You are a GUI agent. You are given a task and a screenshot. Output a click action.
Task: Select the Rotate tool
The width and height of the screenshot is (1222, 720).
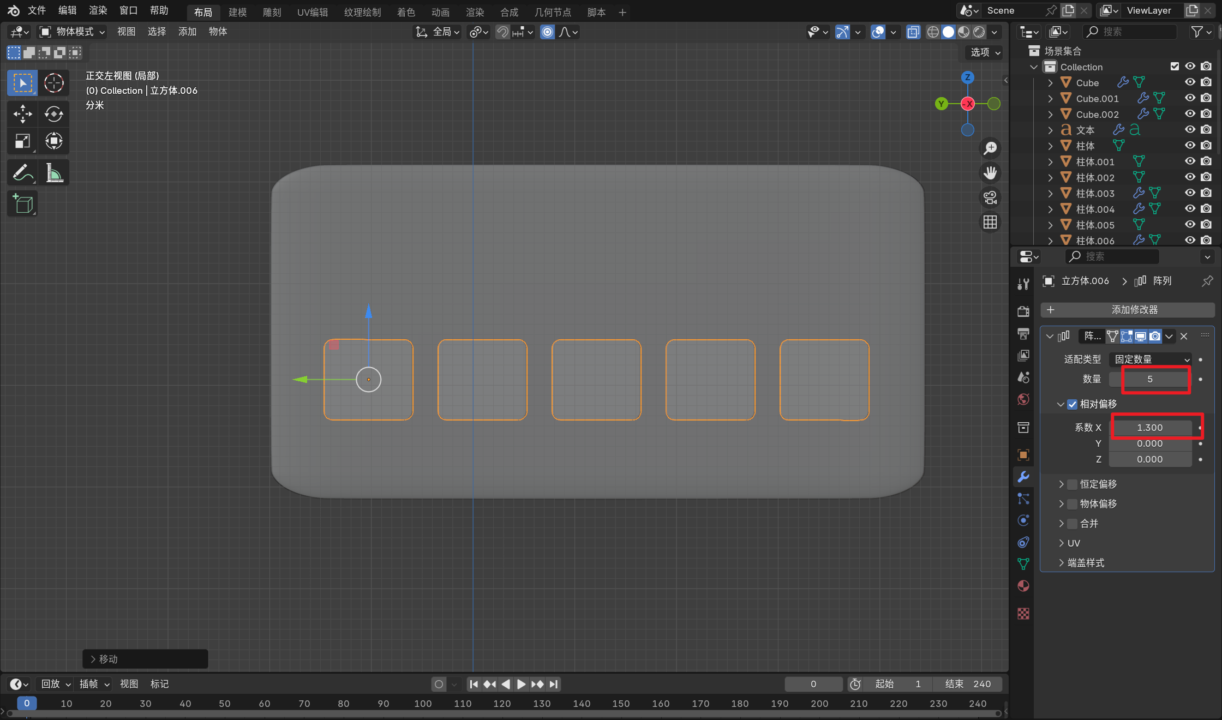point(53,114)
